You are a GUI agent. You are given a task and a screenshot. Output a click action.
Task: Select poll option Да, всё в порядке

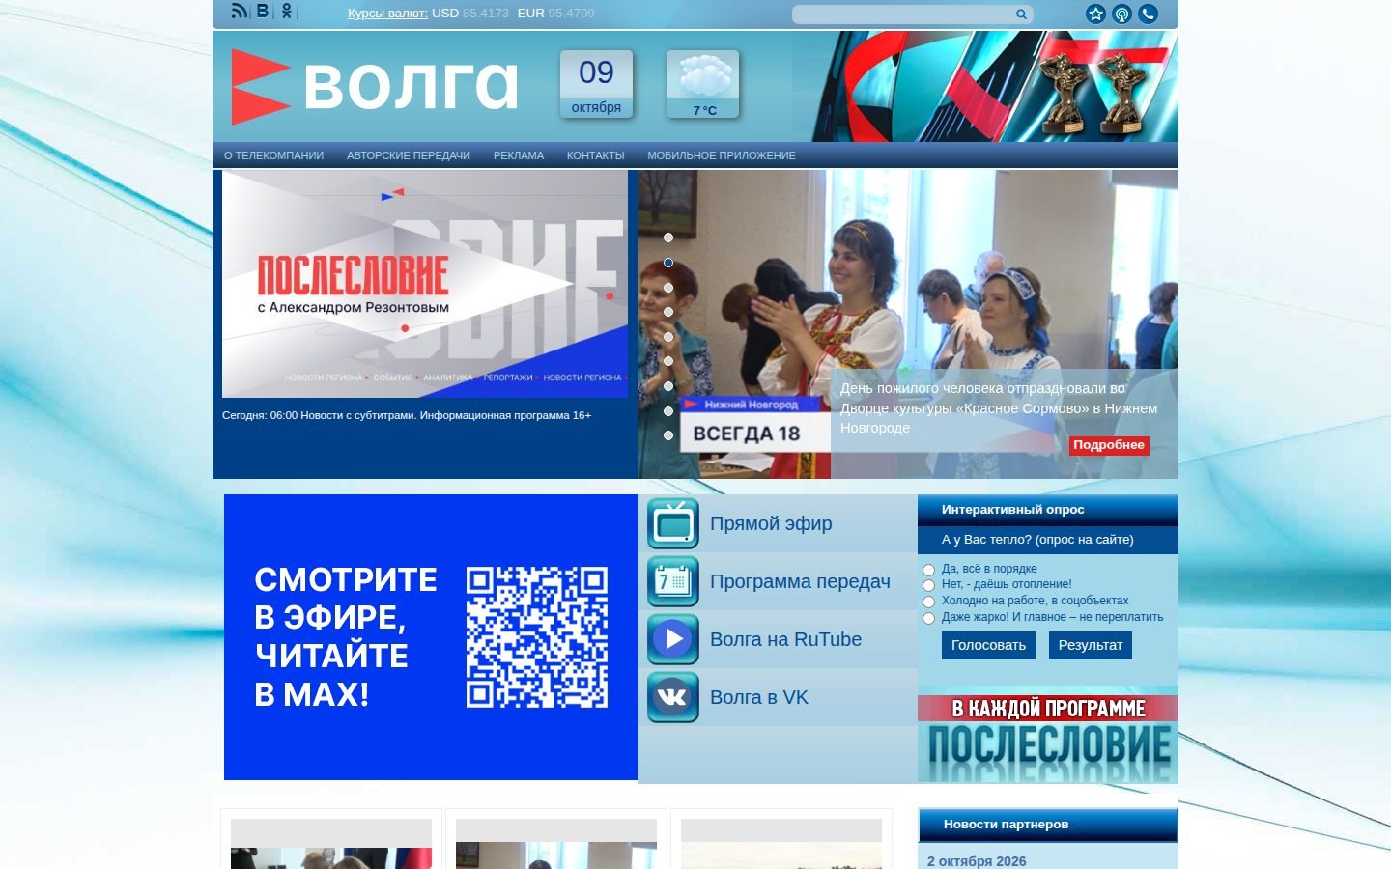929,570
